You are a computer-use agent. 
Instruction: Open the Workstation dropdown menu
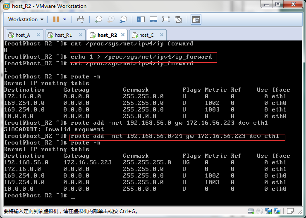click(x=26, y=19)
